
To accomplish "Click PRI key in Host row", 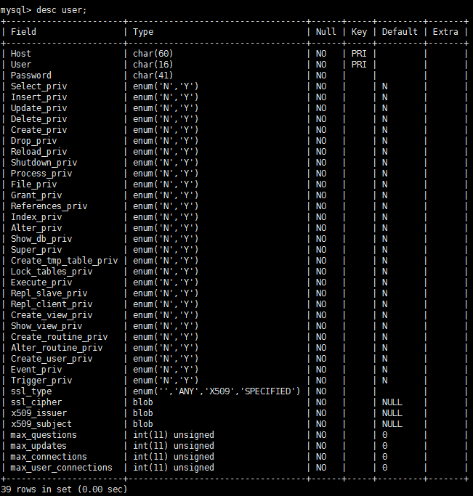I will click(359, 54).
